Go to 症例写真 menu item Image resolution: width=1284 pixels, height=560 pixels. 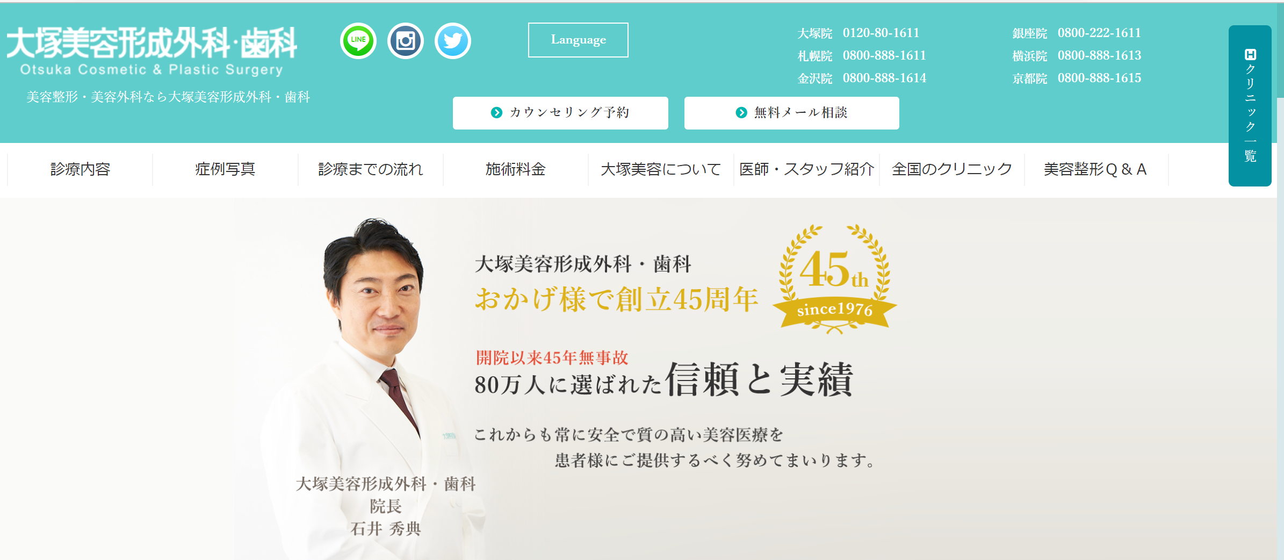225,169
